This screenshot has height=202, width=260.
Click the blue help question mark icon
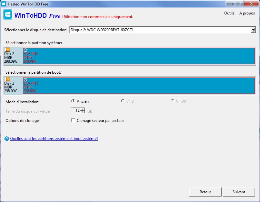7,139
